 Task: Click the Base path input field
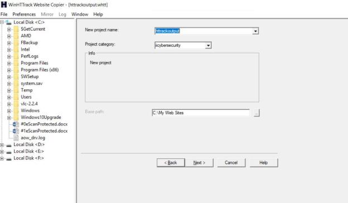tap(201, 113)
